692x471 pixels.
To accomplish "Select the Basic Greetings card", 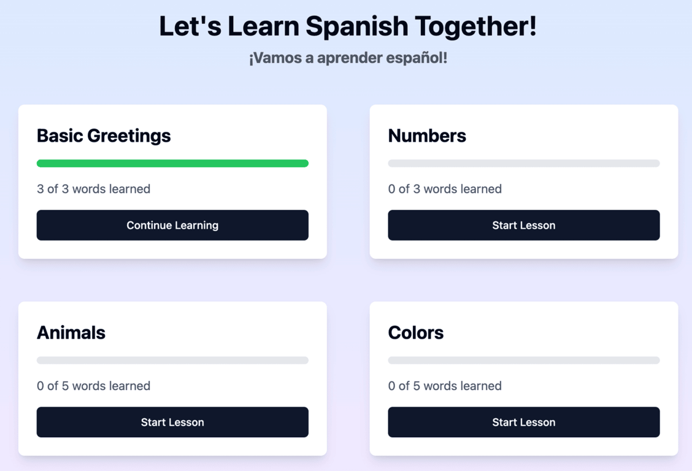I will (x=172, y=181).
